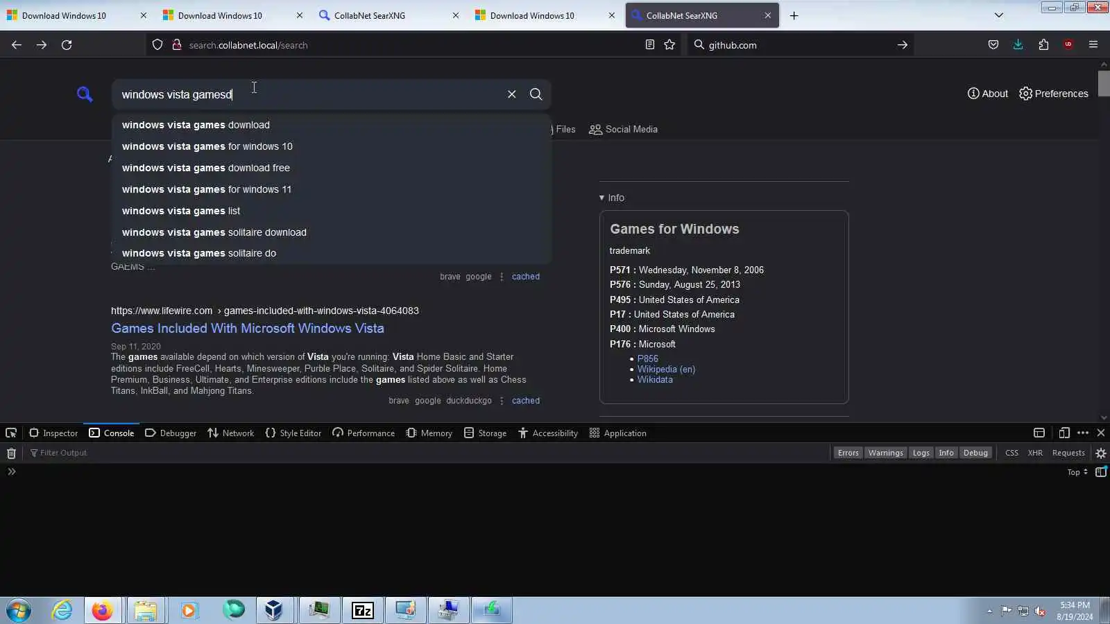Open cached version of lifewire result

[x=526, y=401]
